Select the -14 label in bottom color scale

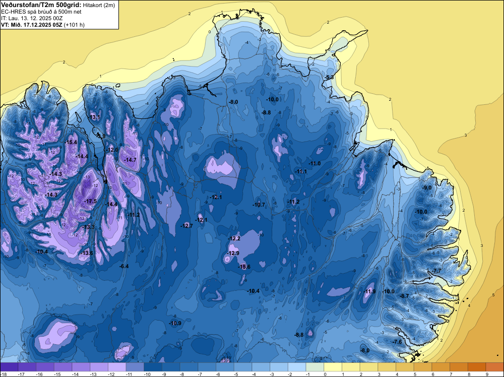point(76,374)
